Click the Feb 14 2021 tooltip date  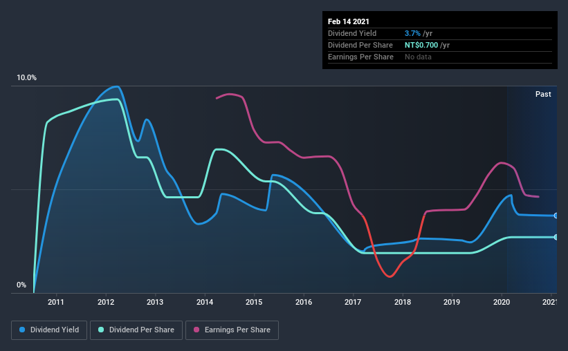[x=349, y=21]
